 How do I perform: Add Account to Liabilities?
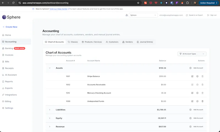196,110
